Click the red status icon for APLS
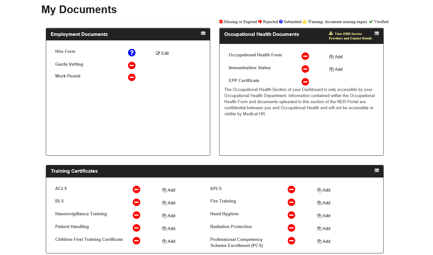This screenshot has width=433, height=255. point(291,190)
